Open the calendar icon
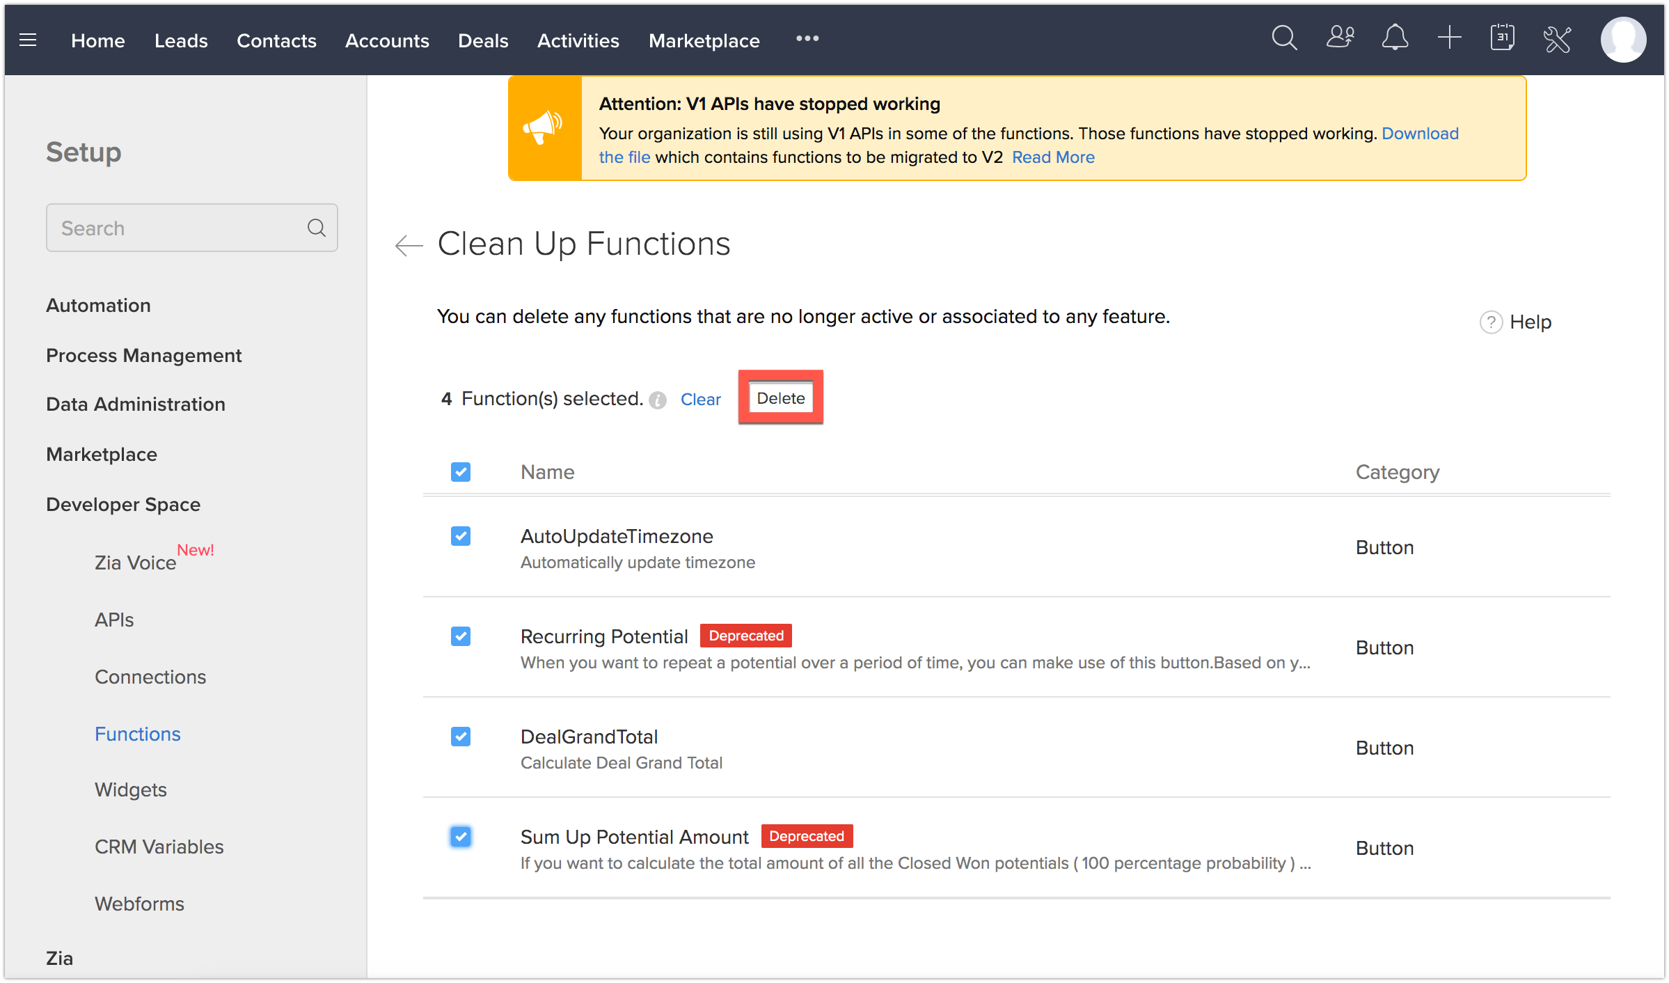1669x983 pixels. [x=1503, y=38]
